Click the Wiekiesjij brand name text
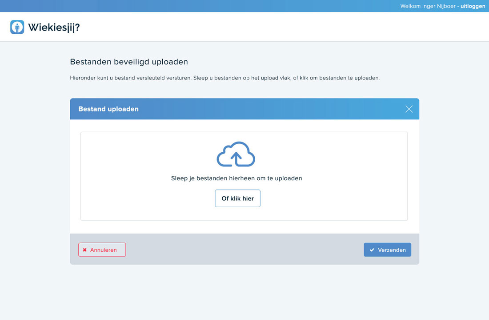The height and width of the screenshot is (320, 489). tap(53, 27)
